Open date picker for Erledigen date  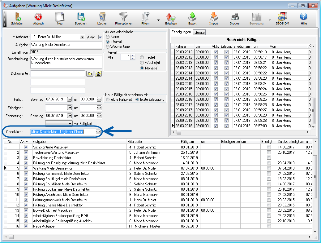pyautogui.click(x=69, y=108)
